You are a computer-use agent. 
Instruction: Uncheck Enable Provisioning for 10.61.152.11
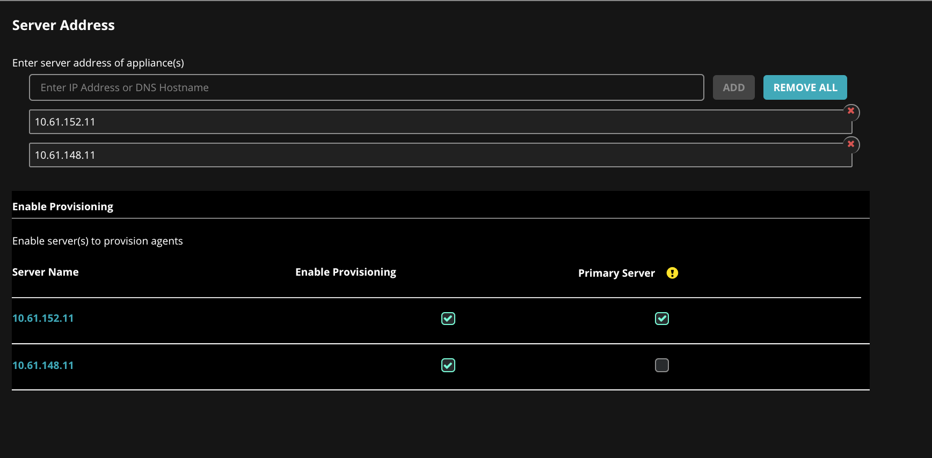448,319
